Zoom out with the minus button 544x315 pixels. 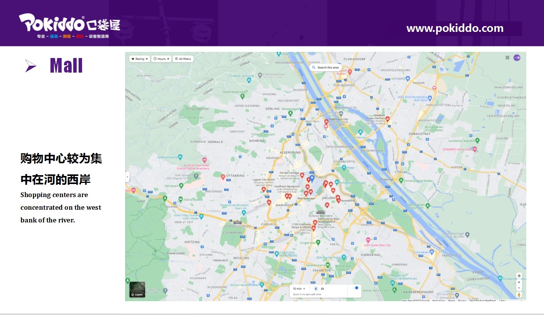(519, 288)
